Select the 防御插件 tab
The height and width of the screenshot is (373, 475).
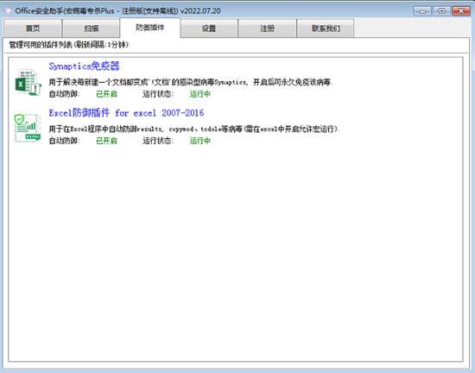pos(150,28)
